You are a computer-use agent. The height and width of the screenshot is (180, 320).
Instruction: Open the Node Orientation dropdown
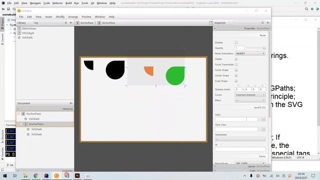point(250,53)
